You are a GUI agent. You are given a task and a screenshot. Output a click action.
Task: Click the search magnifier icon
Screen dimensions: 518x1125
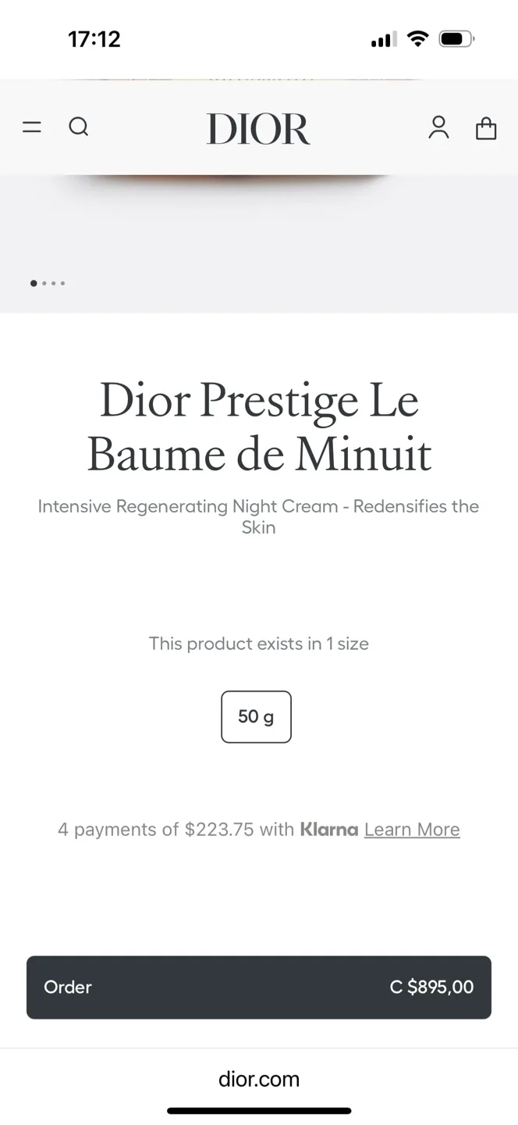[78, 127]
